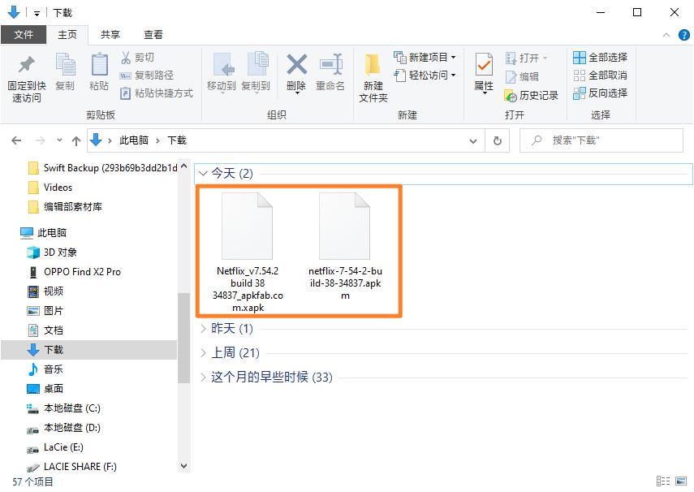Screen dimensions: 694x492
Task: Open the 编辑部素材库 folder
Action: click(x=65, y=207)
